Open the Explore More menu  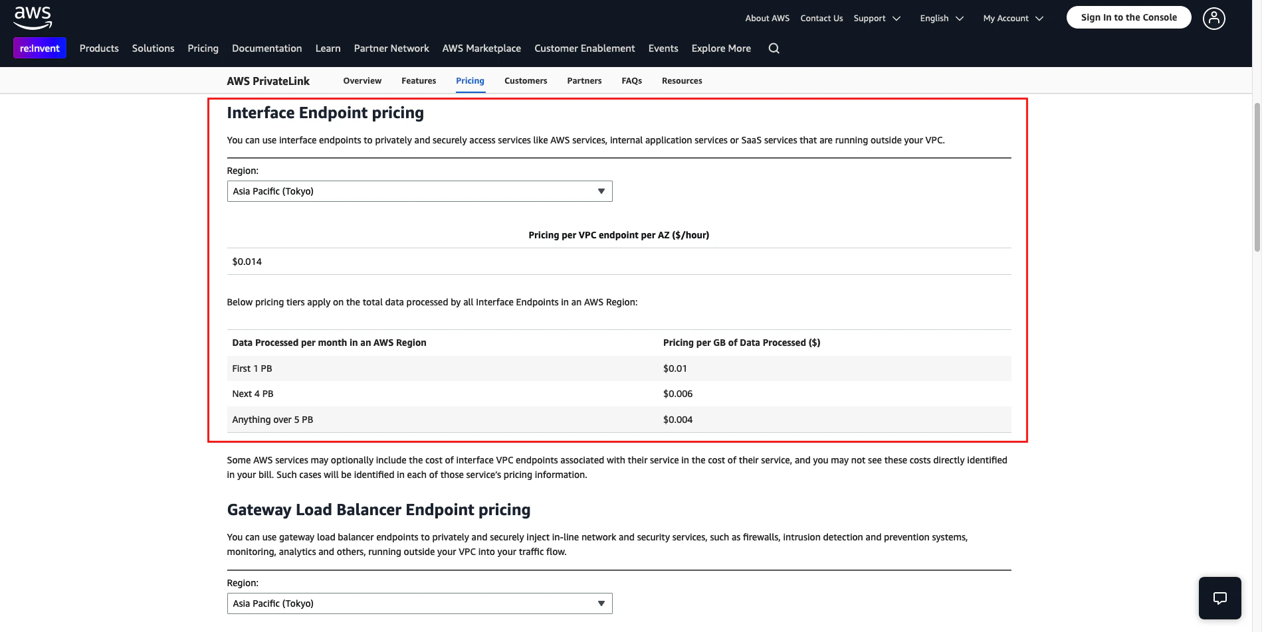point(721,48)
